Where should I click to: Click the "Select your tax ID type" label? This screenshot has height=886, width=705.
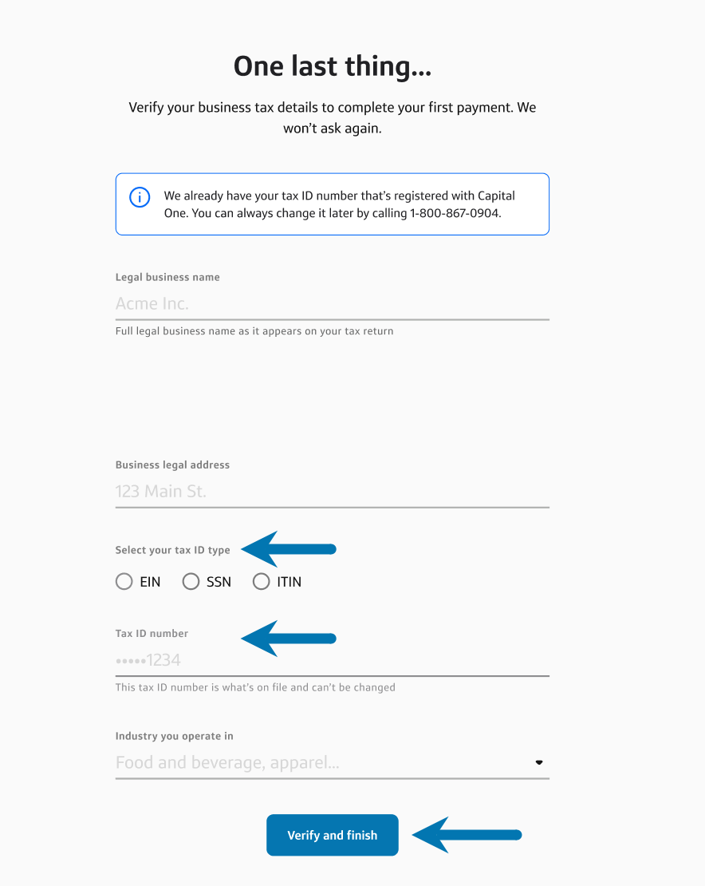tap(172, 550)
